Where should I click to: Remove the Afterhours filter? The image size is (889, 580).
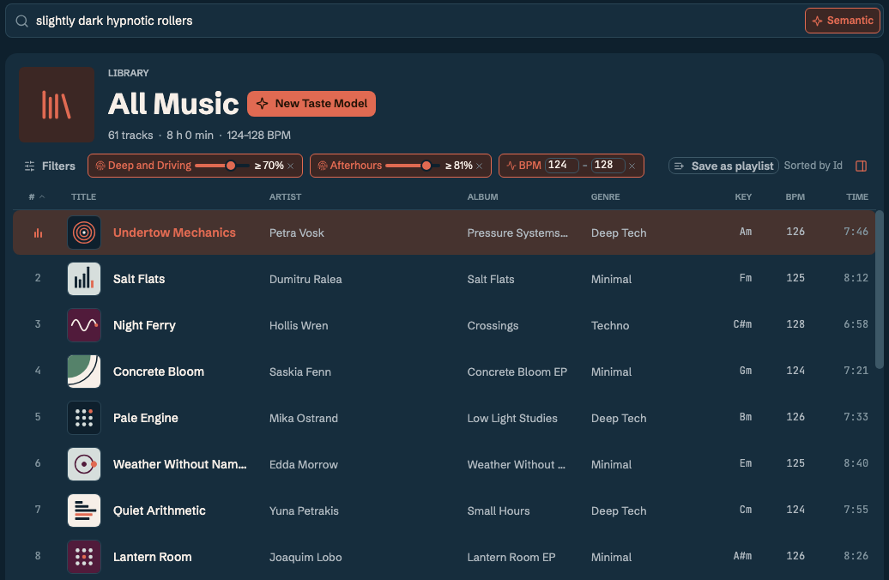pos(480,166)
